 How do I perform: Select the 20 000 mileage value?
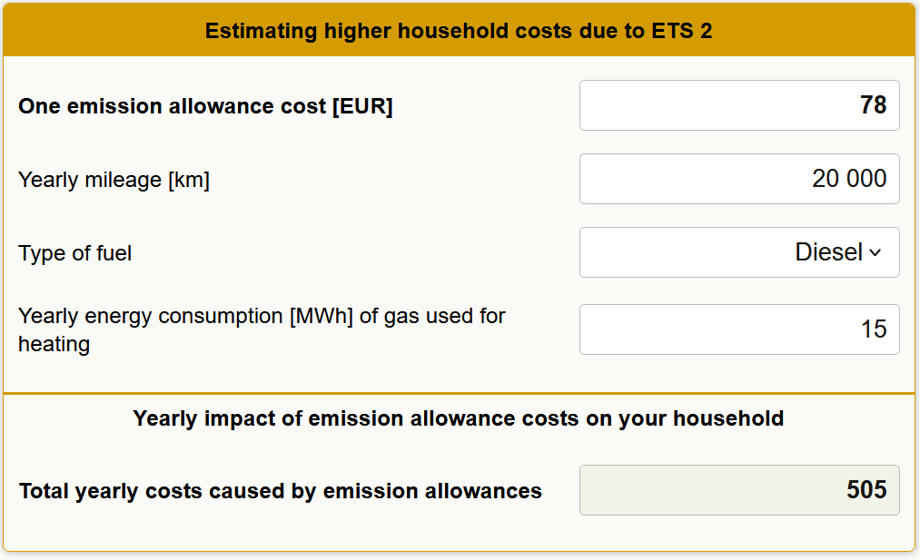coord(849,179)
